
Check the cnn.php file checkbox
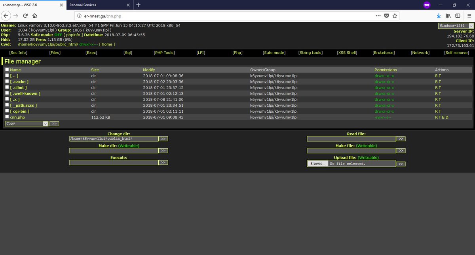click(7, 117)
